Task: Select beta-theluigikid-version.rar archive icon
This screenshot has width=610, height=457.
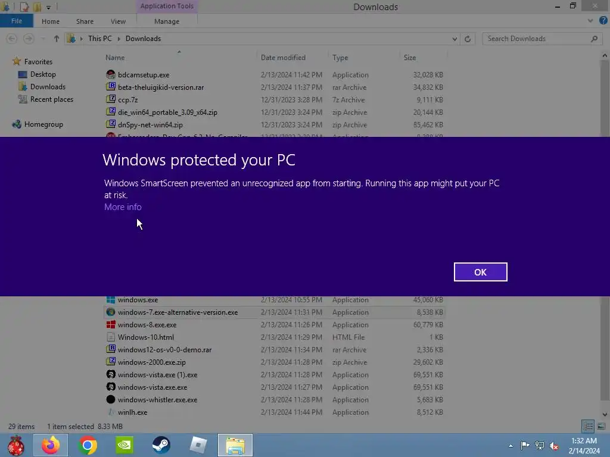Action: [x=111, y=87]
